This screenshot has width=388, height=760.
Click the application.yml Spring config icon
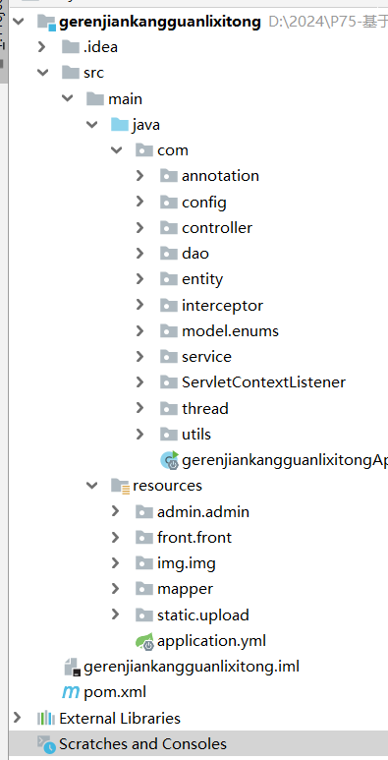144,641
